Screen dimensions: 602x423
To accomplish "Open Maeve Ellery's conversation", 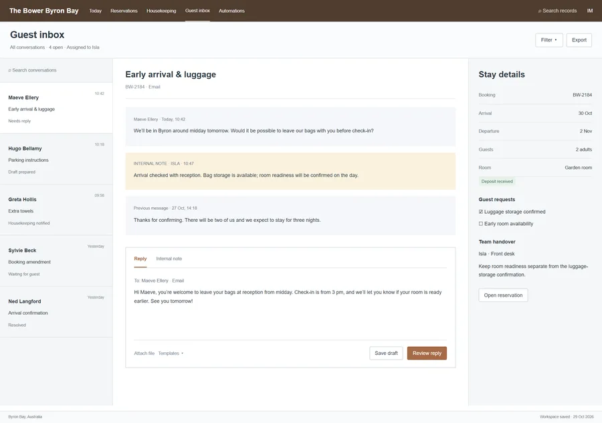I will (56, 108).
